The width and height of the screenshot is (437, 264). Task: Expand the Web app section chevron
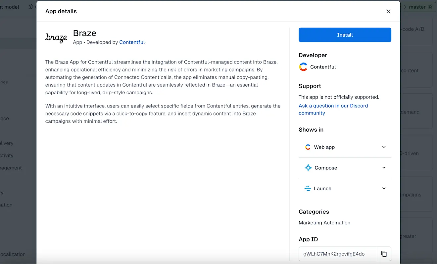(x=384, y=147)
